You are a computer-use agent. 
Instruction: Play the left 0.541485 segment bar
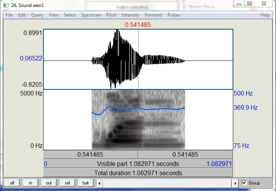[x=90, y=154]
